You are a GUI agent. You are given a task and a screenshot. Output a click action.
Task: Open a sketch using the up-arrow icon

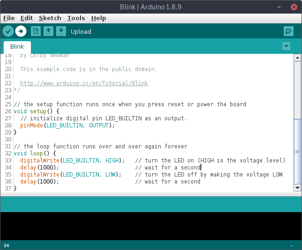tap(48, 31)
